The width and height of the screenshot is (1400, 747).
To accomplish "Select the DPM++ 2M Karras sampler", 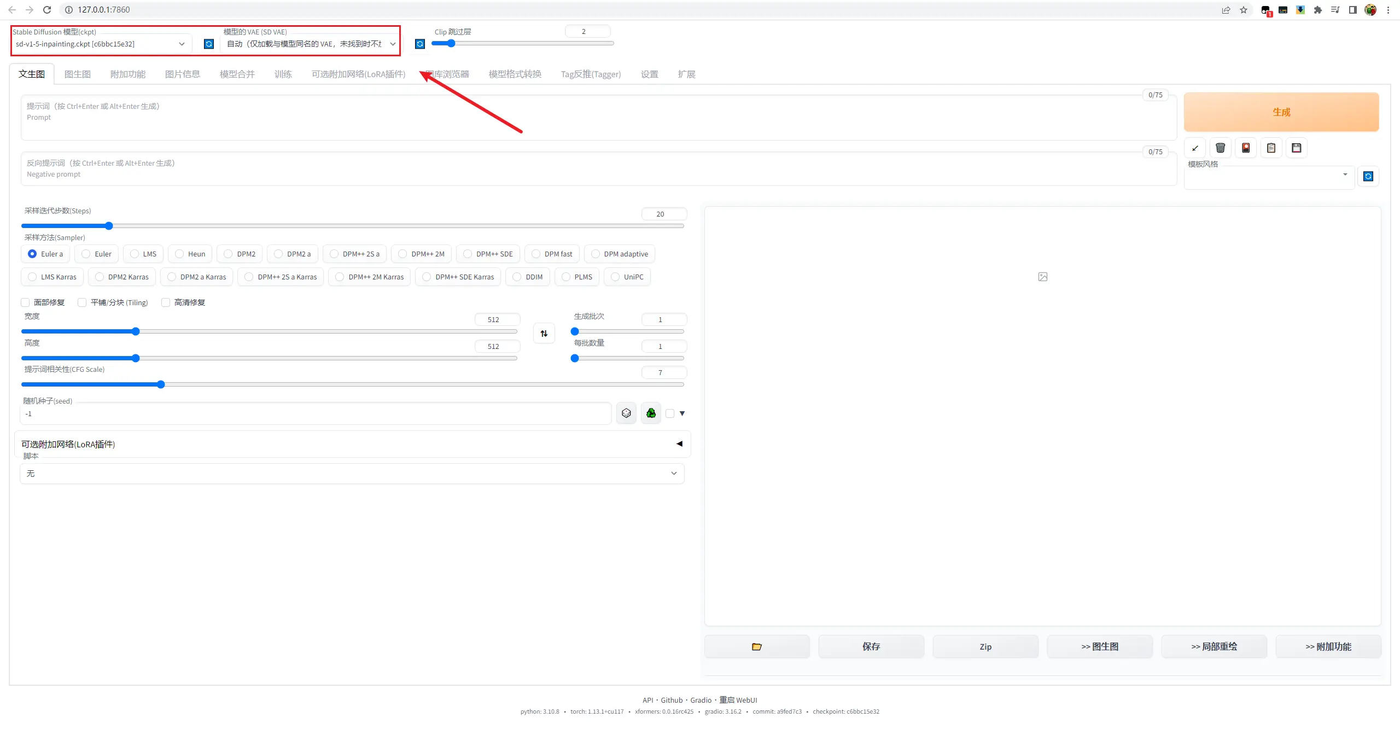I will click(x=340, y=277).
